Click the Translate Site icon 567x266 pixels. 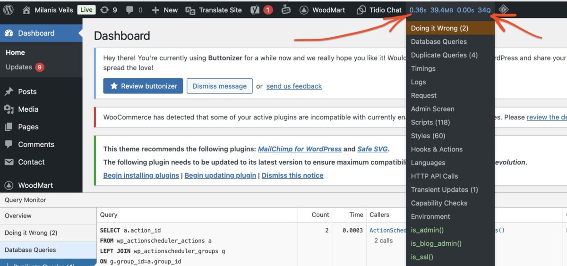(x=190, y=10)
